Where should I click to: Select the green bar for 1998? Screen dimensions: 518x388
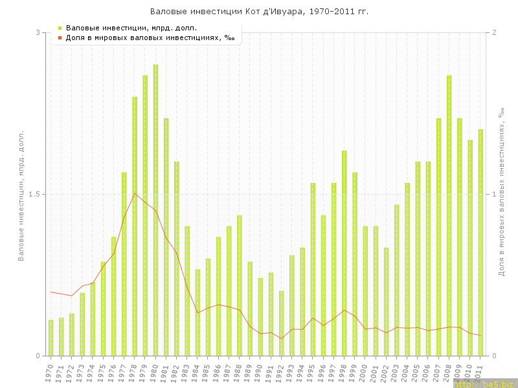pyautogui.click(x=344, y=253)
